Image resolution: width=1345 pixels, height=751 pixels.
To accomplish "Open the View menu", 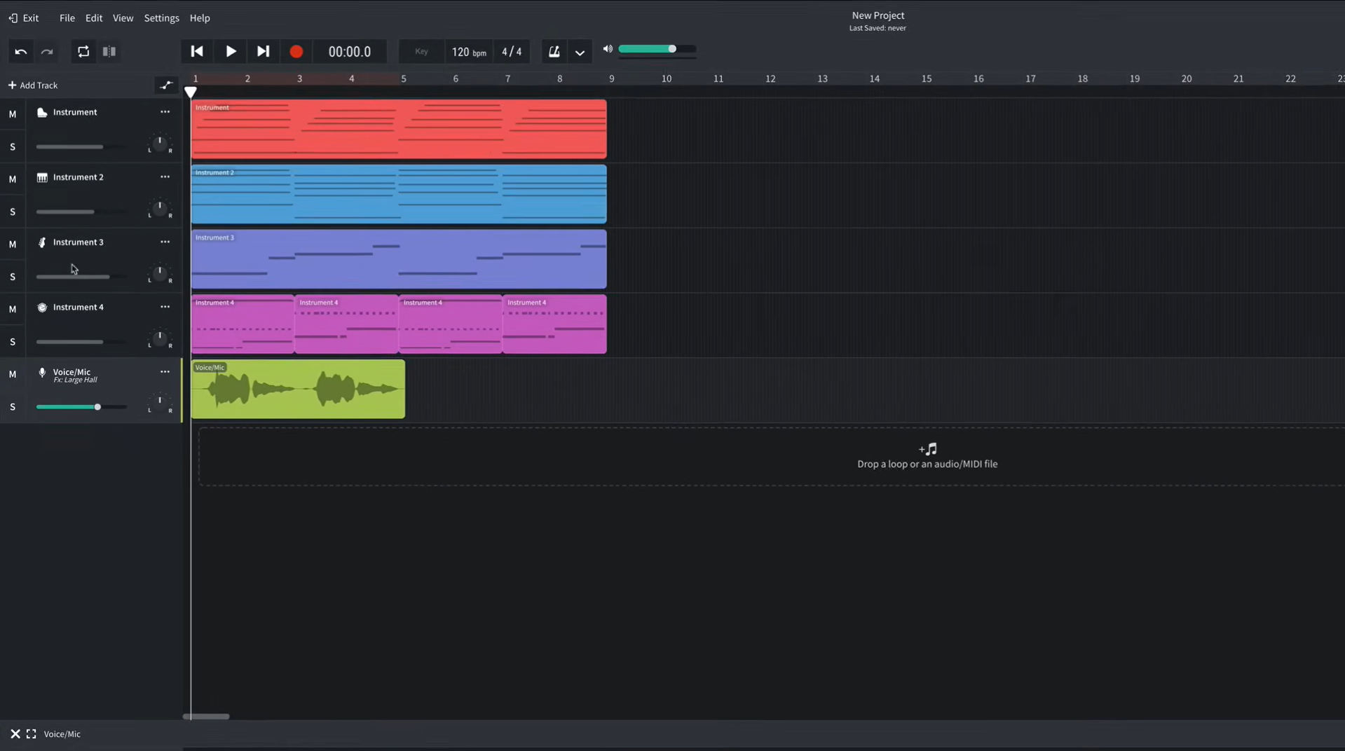I will (123, 18).
